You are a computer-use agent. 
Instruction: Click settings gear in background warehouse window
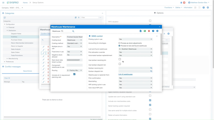point(169,34)
